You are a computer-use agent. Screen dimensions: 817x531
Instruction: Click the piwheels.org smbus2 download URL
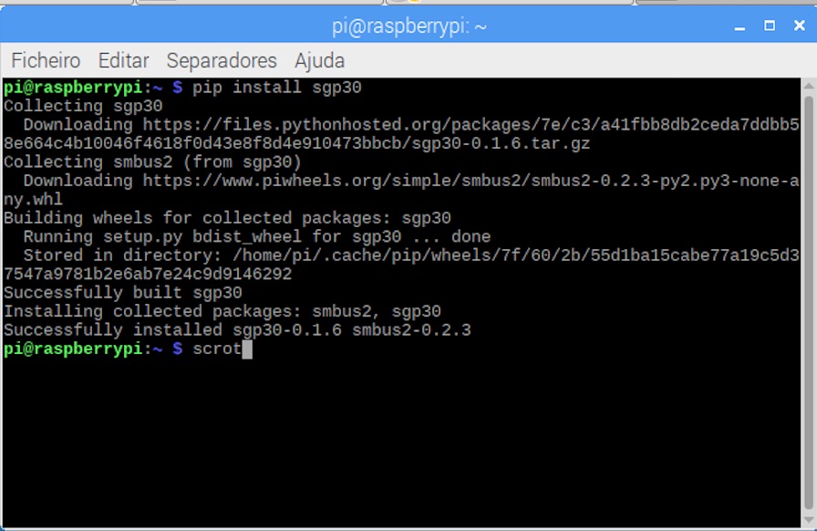(x=401, y=190)
